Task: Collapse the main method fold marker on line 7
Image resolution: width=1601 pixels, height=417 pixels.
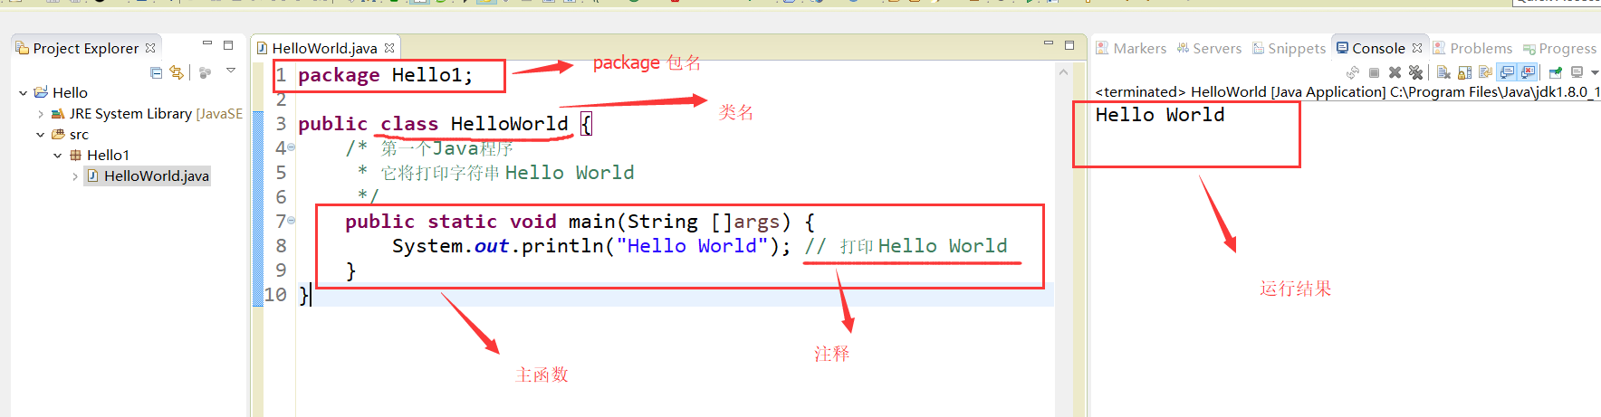Action: [x=291, y=221]
